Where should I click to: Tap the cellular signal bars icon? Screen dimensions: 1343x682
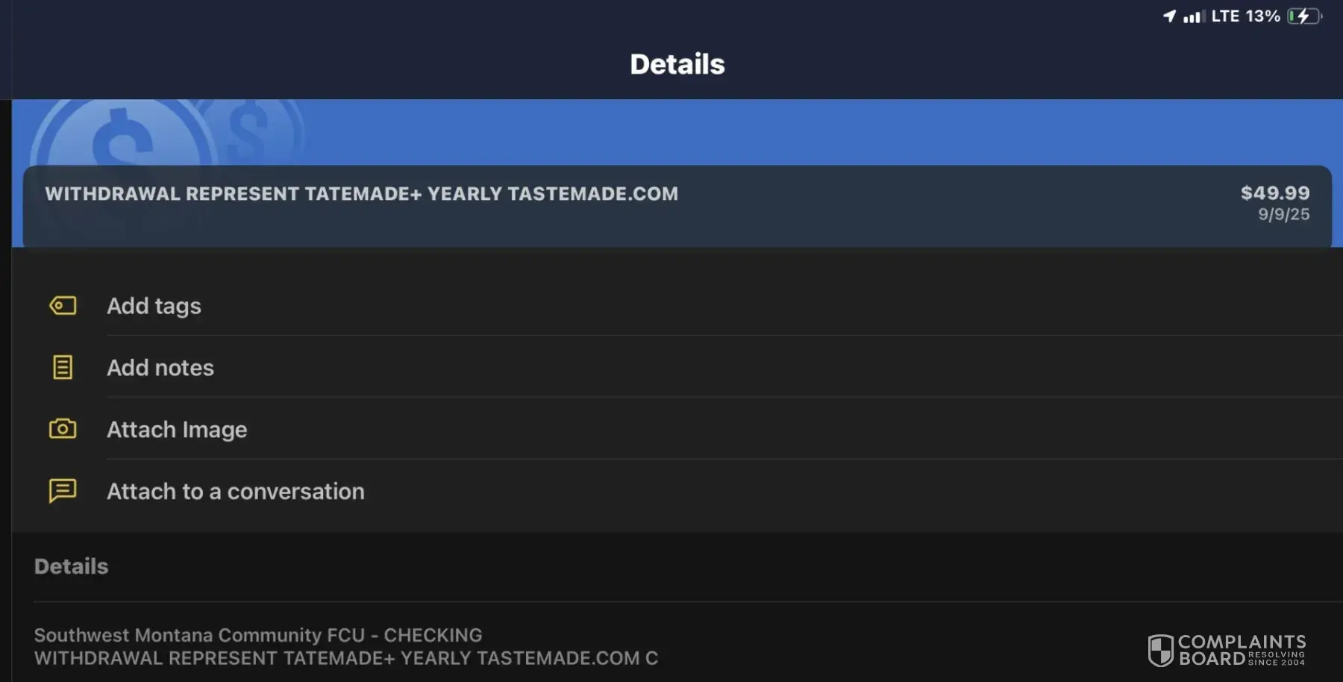[1194, 16]
